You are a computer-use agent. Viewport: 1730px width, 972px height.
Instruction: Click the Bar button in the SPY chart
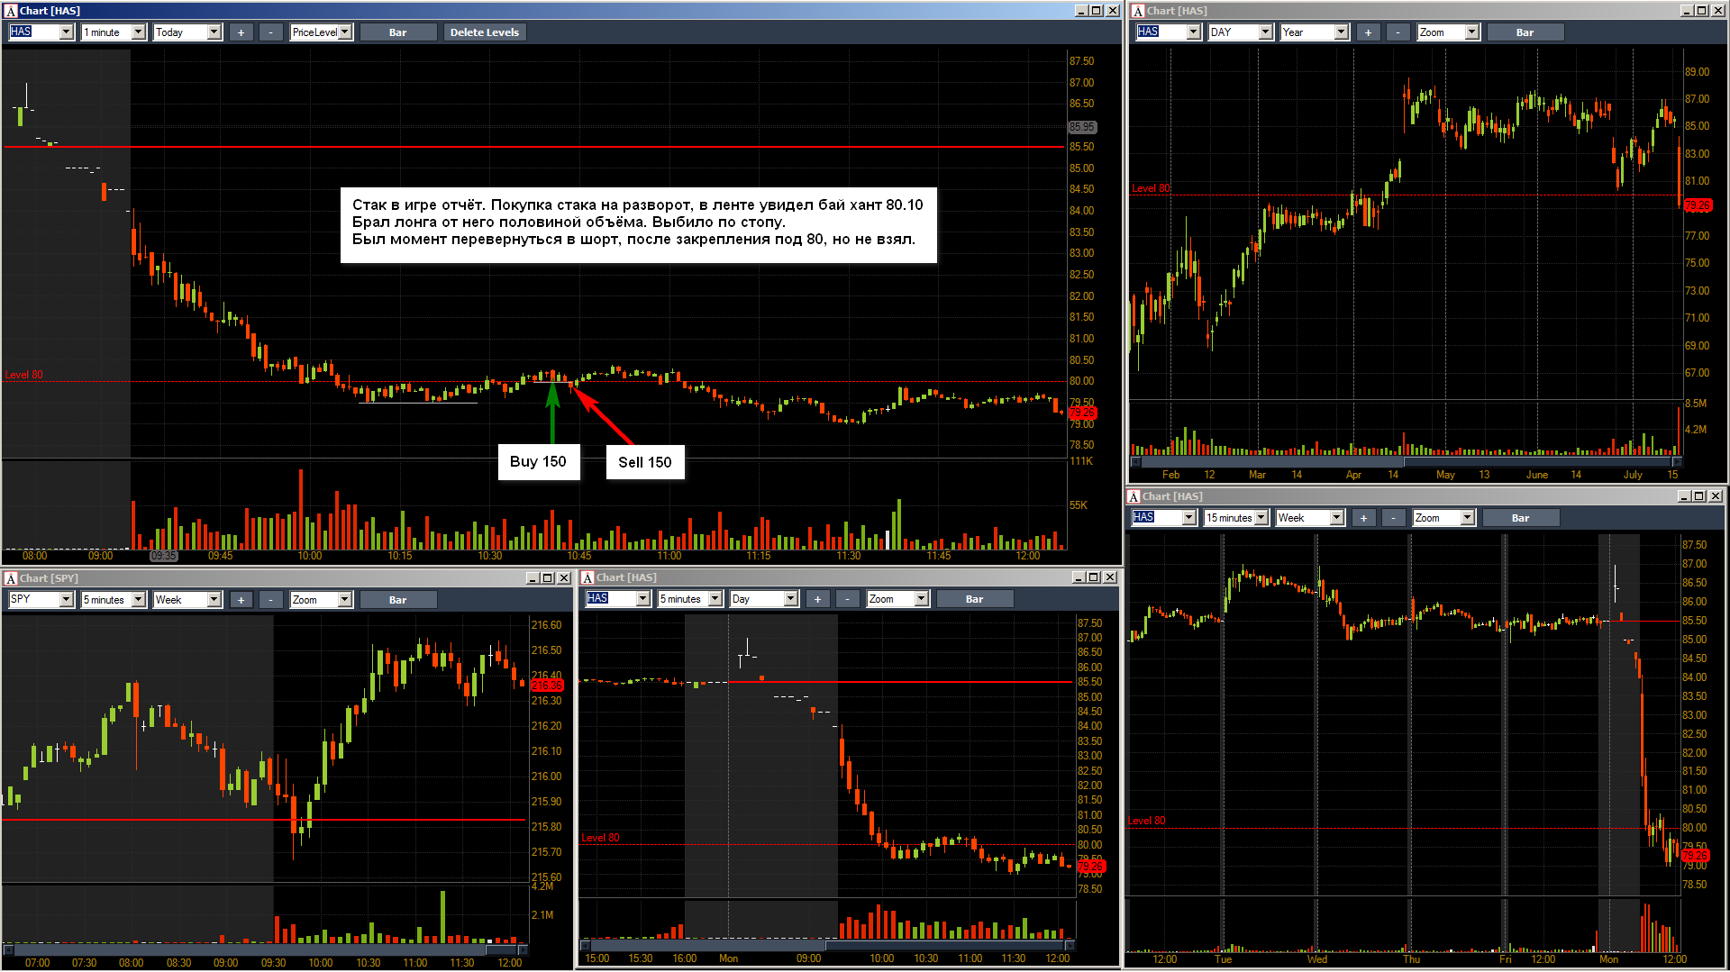coord(397,600)
